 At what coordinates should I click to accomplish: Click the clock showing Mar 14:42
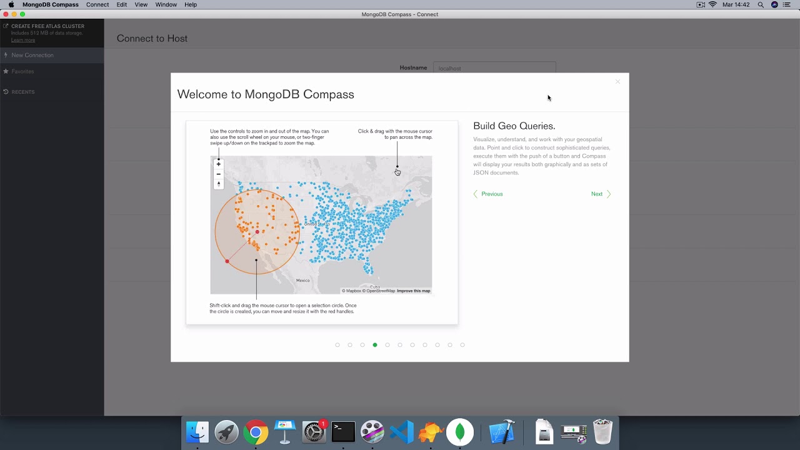pyautogui.click(x=736, y=4)
